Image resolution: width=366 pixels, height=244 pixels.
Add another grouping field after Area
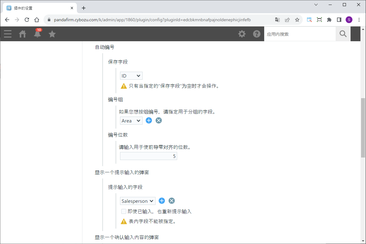(x=149, y=121)
